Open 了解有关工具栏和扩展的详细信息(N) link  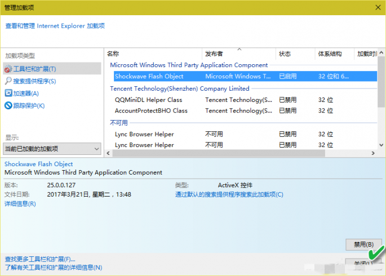(x=54, y=268)
